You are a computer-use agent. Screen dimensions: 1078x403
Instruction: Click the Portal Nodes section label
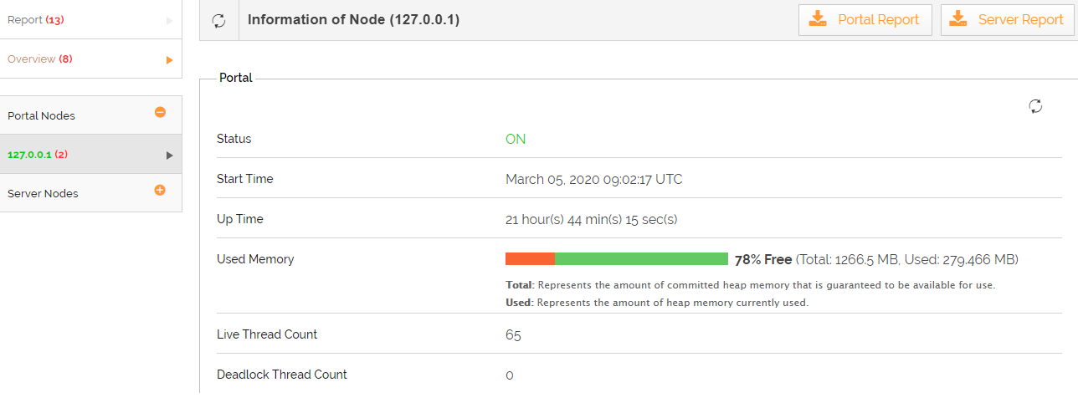41,115
